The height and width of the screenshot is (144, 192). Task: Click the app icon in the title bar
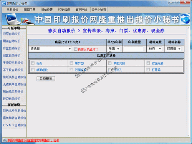point(4,3)
